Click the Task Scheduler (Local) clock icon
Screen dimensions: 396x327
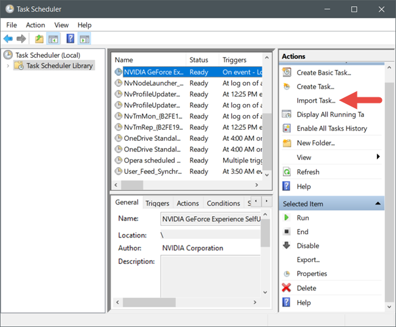8,55
